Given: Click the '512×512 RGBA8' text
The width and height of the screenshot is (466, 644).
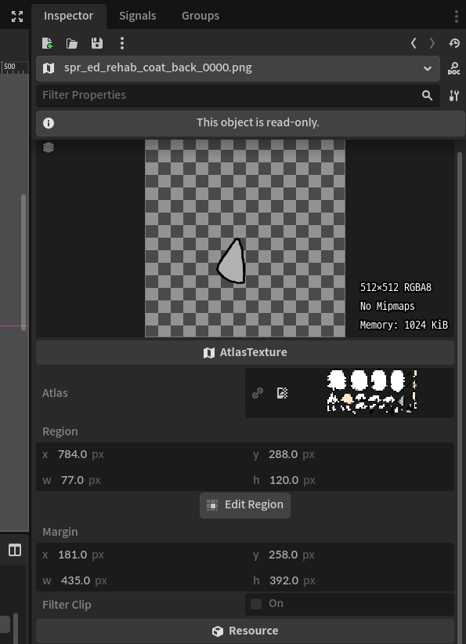Looking at the screenshot, I should [396, 288].
